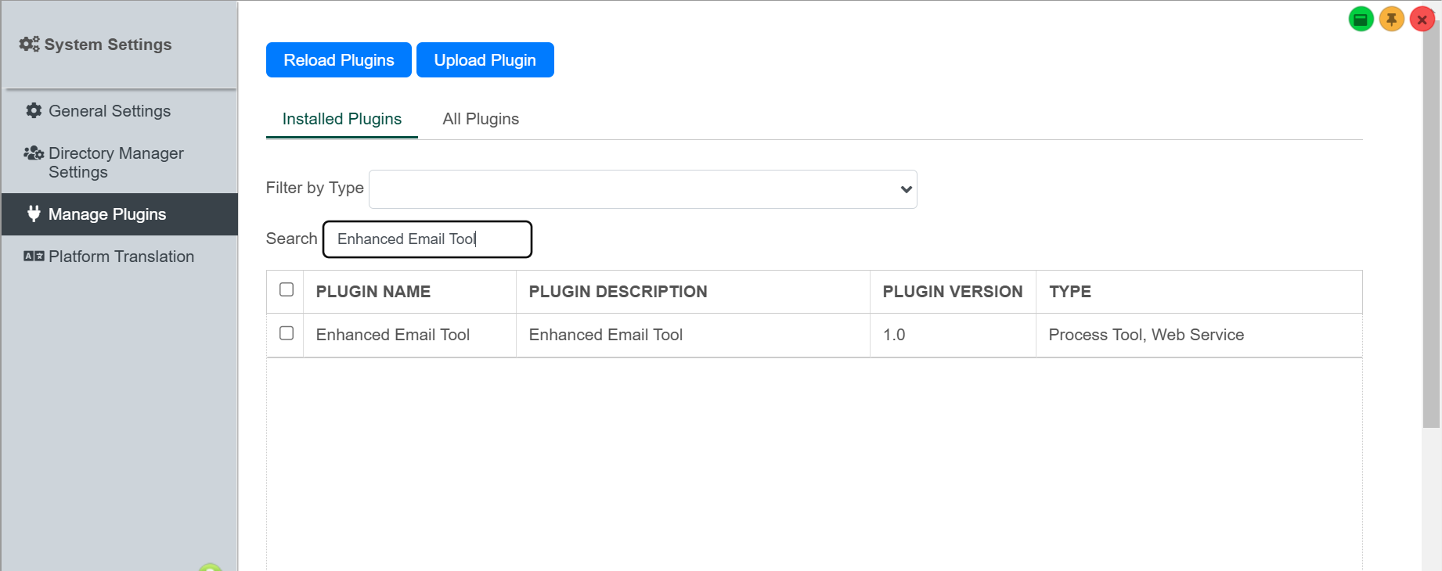Select the Installed Plugins tab
This screenshot has height=571, width=1442.
click(x=341, y=119)
